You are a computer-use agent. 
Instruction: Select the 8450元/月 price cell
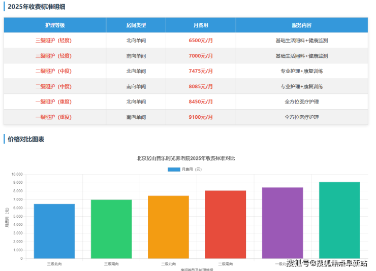[x=201, y=101]
